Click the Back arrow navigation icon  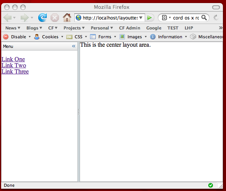click(x=8, y=18)
